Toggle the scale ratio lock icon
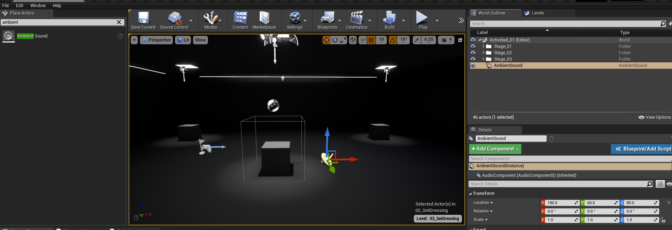 (x=663, y=220)
